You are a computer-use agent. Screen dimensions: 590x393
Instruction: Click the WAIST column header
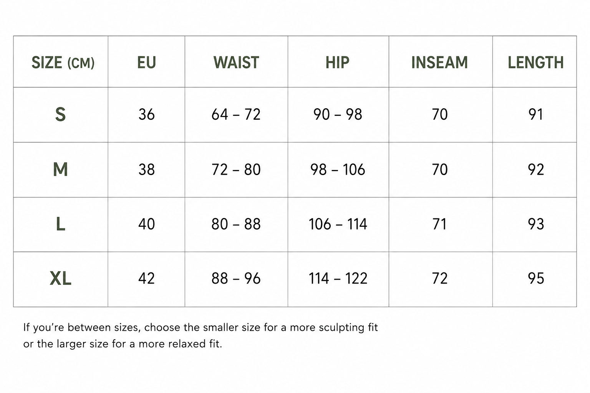(x=236, y=63)
